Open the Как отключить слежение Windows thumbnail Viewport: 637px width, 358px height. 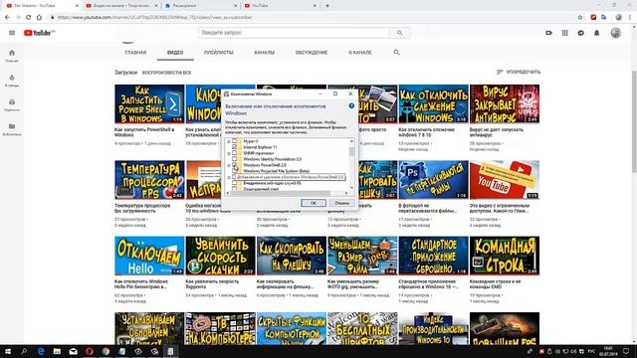pos(434,103)
